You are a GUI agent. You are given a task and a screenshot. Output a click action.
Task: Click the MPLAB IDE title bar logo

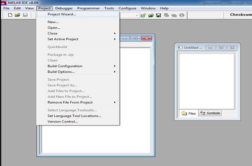(3, 3)
